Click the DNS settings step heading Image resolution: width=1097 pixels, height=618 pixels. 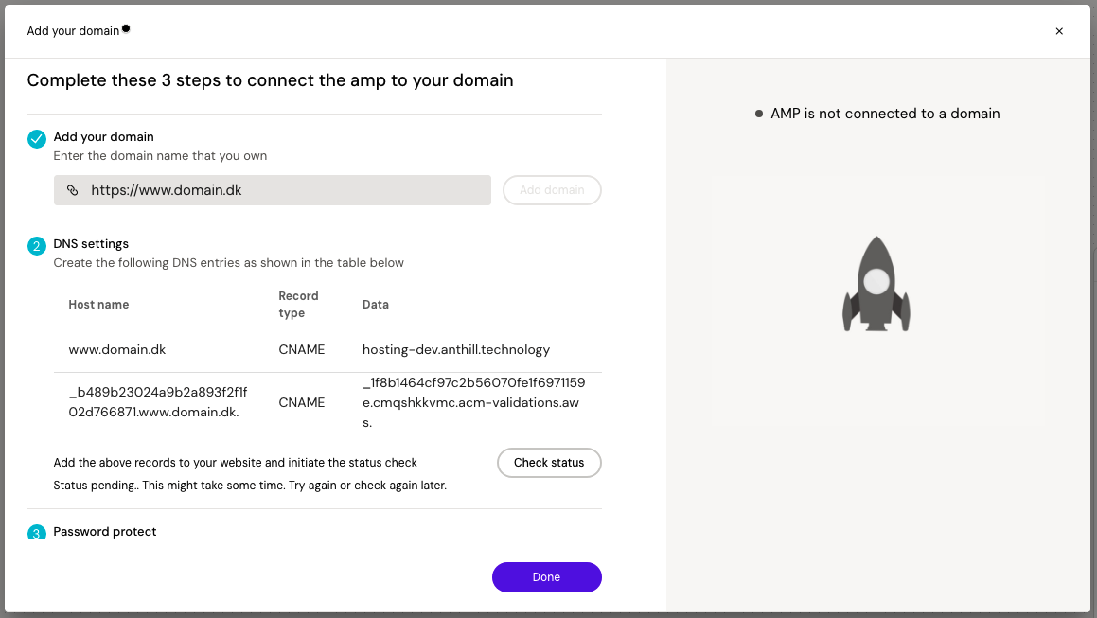[x=91, y=243]
